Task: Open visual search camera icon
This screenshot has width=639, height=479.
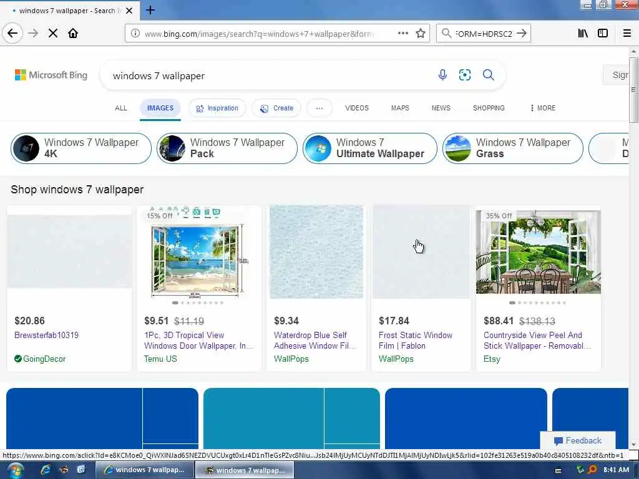Action: 464,75
